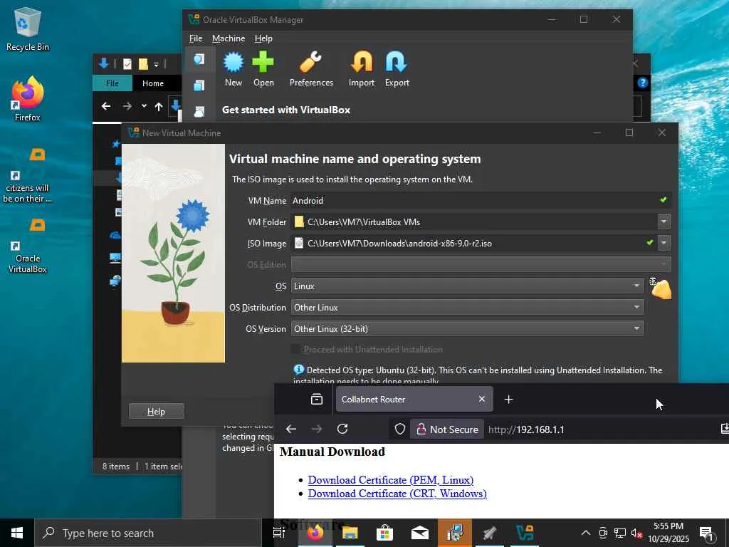Open the notification center icon

pos(706,533)
